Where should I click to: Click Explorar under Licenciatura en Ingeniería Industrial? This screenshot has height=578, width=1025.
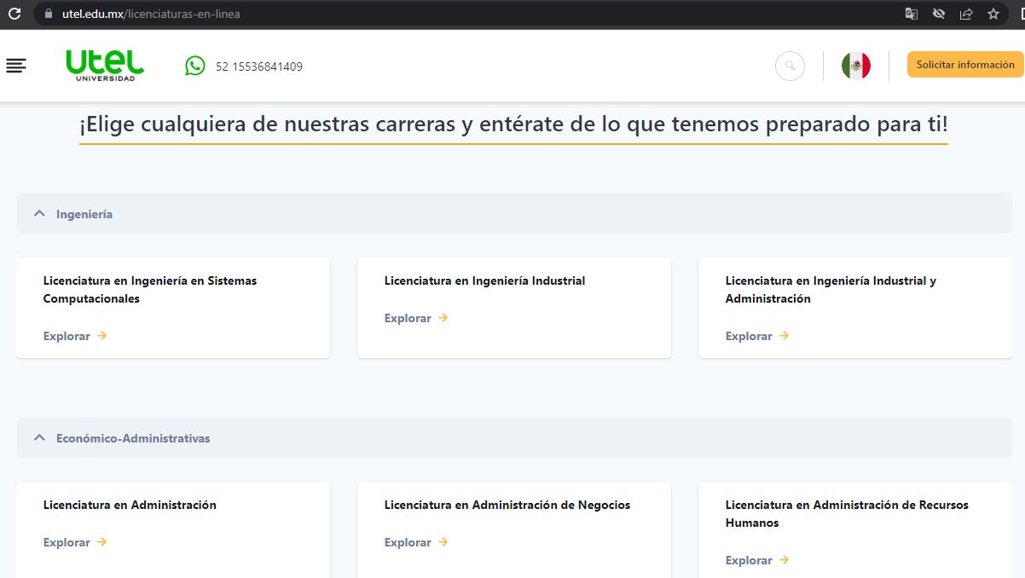tap(416, 318)
